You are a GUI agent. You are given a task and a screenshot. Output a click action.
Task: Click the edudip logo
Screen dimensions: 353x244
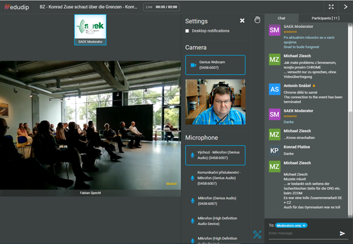coord(16,7)
